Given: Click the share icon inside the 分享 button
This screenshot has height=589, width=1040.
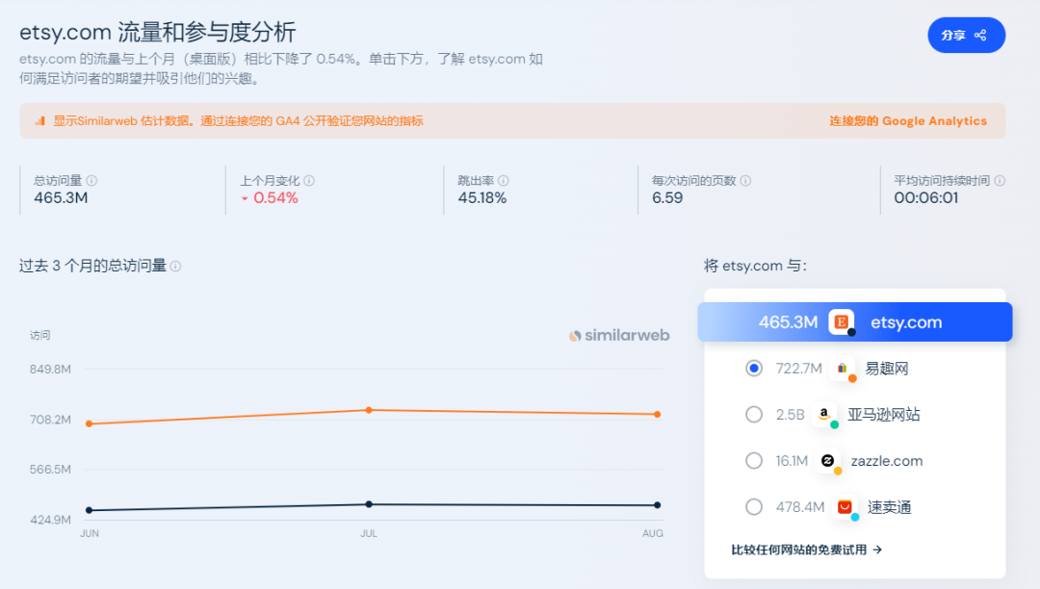Looking at the screenshot, I should (x=980, y=35).
